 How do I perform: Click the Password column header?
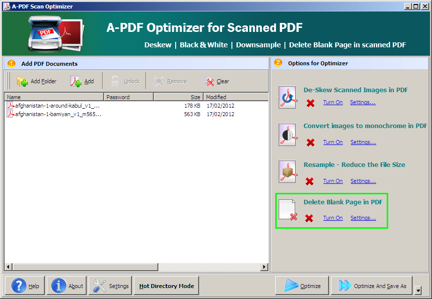129,97
